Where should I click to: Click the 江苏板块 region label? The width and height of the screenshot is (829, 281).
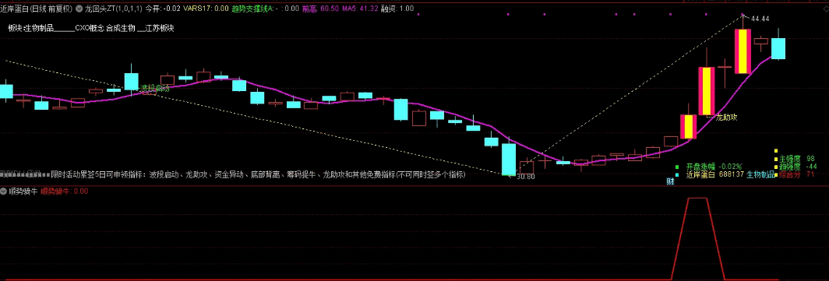point(159,28)
